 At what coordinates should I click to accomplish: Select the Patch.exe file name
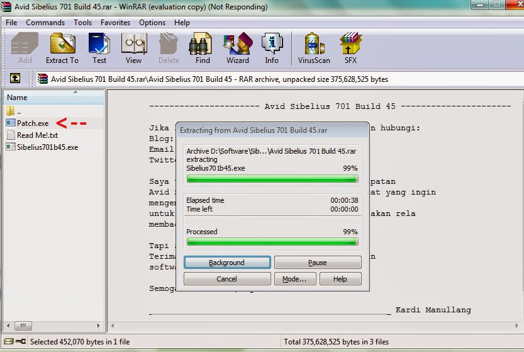(x=33, y=123)
